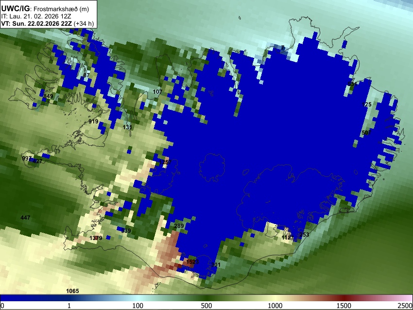Click the map value label '125'
This screenshot has width=413, height=310.
coord(367,104)
